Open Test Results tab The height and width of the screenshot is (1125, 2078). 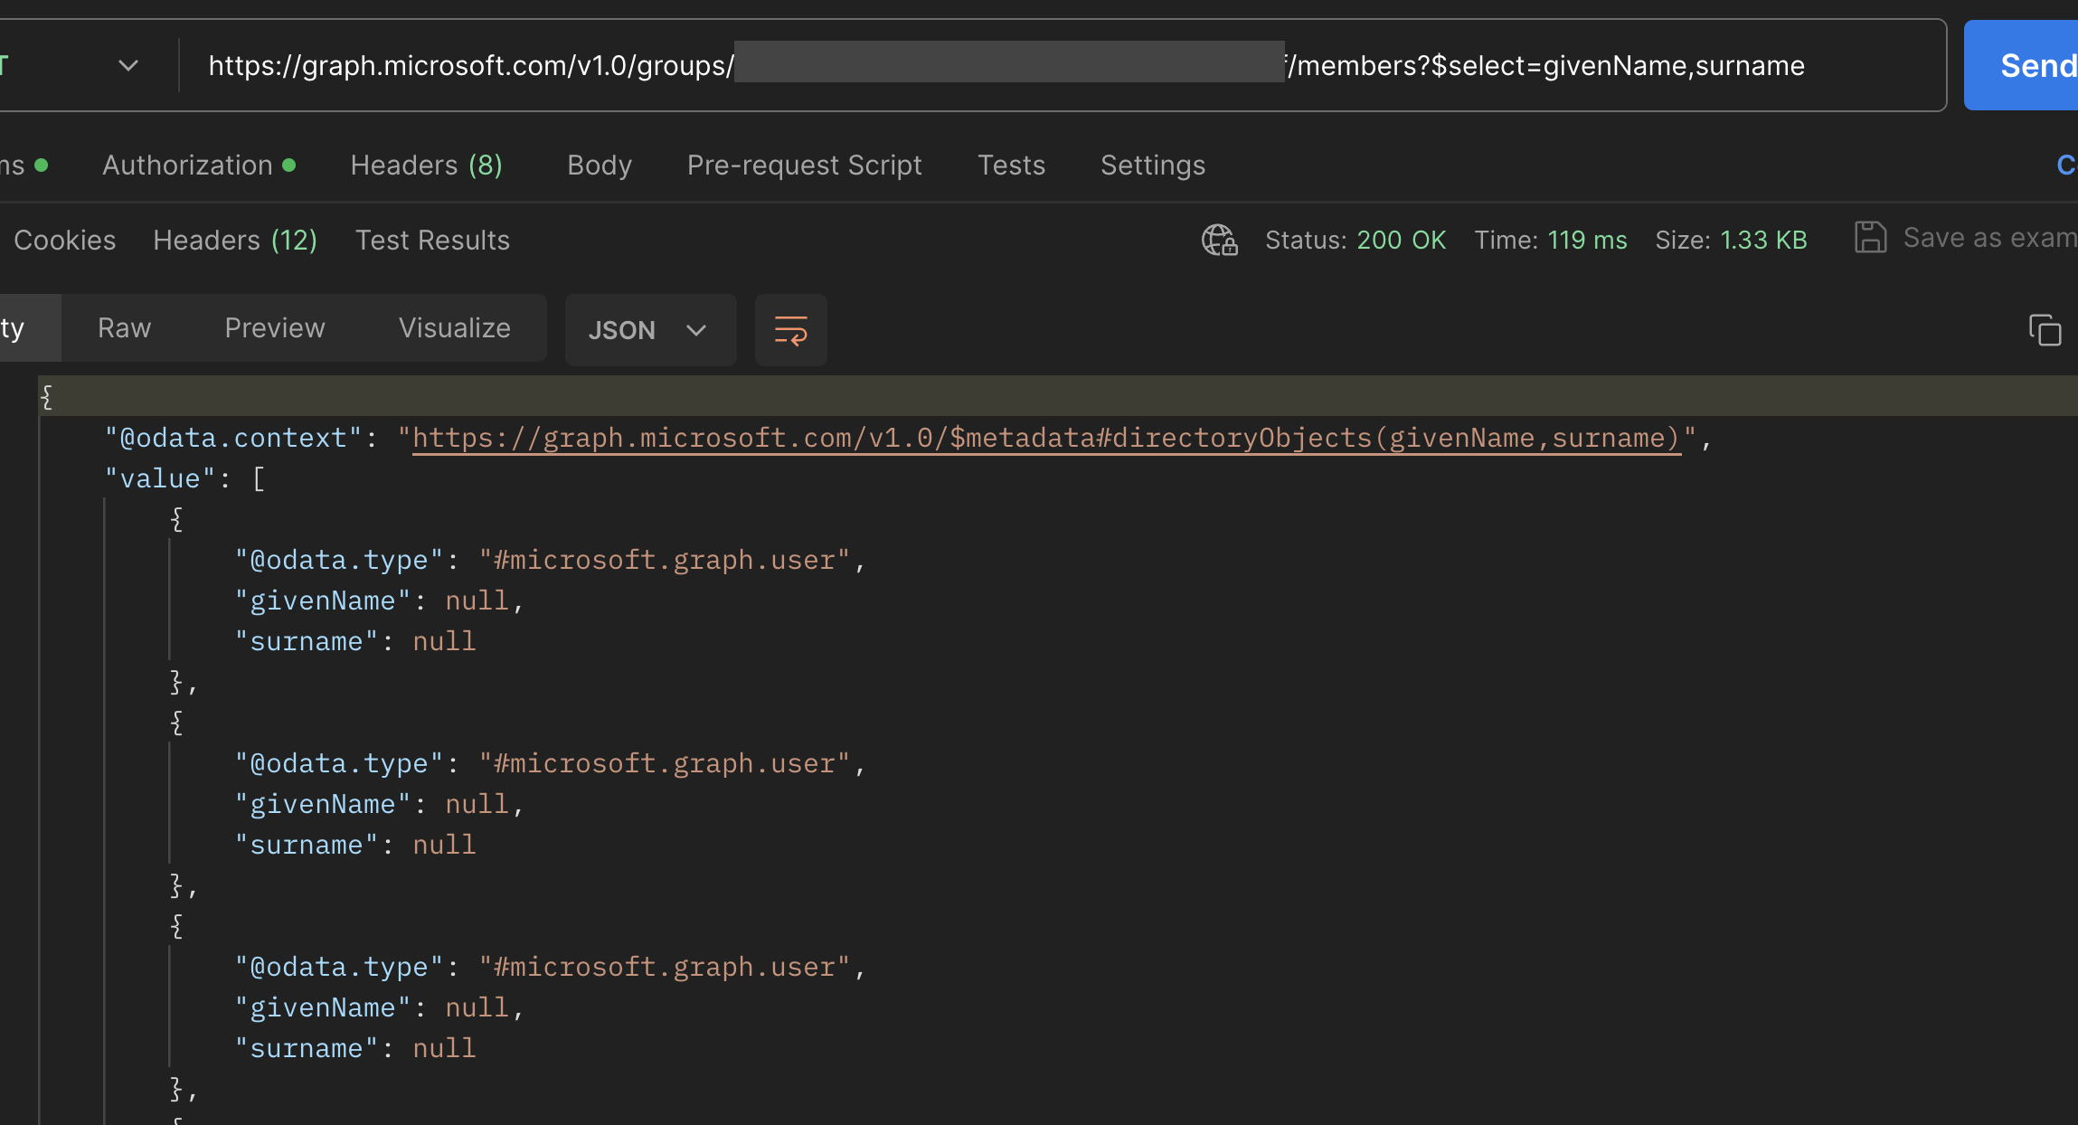432,240
